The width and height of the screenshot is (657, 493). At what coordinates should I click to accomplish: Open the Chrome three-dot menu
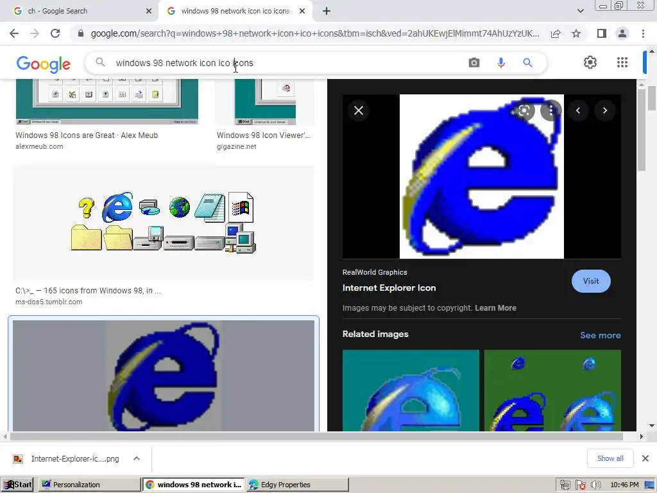[643, 33]
